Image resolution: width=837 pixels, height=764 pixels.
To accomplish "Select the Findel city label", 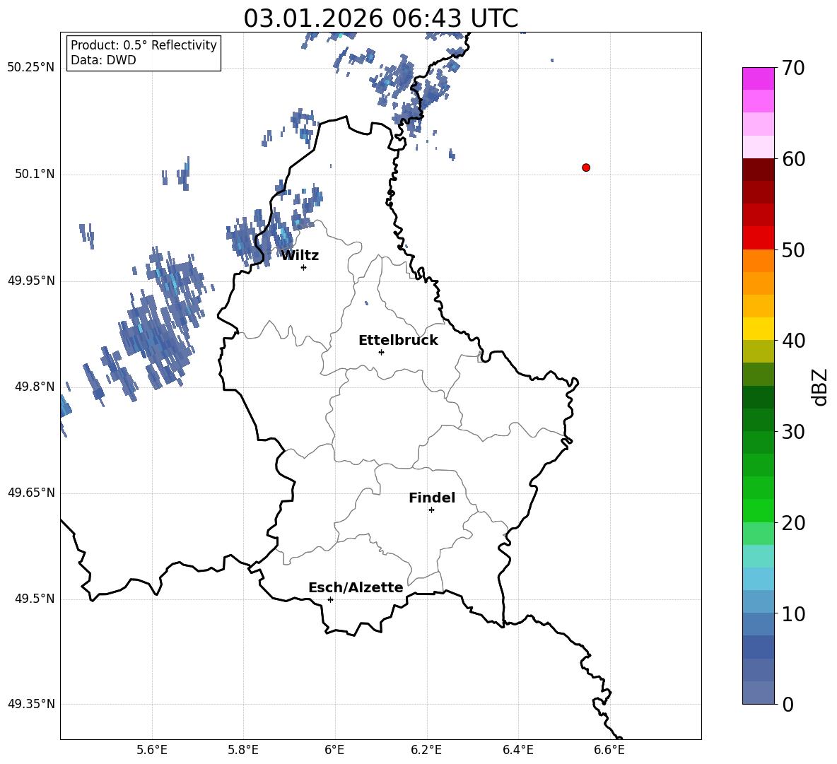I will pos(432,498).
